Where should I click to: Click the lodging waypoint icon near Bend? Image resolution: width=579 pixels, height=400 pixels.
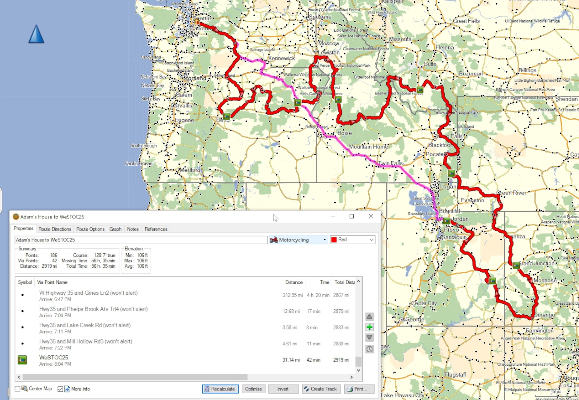[x=227, y=116]
